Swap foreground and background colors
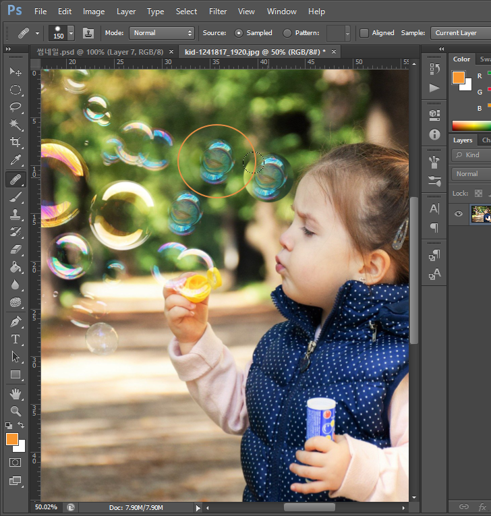491x516 pixels. (21, 425)
